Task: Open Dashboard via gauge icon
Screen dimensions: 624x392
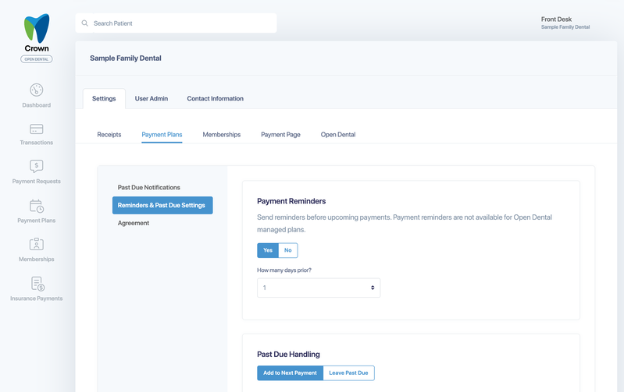Action: click(x=36, y=90)
